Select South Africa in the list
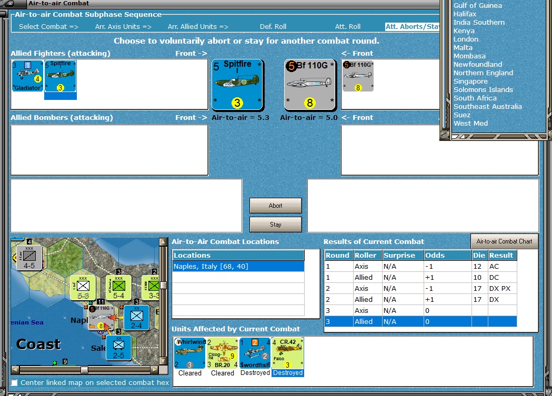The image size is (552, 396). point(475,98)
